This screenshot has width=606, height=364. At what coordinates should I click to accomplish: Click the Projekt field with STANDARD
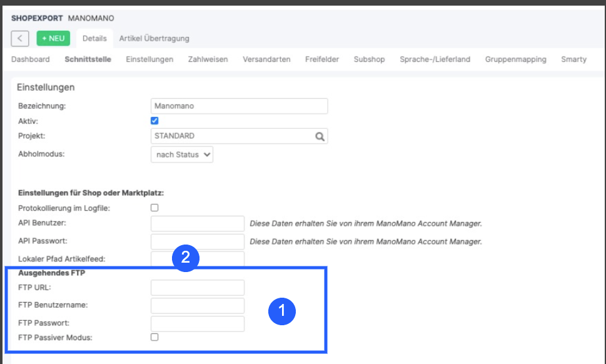pyautogui.click(x=240, y=136)
